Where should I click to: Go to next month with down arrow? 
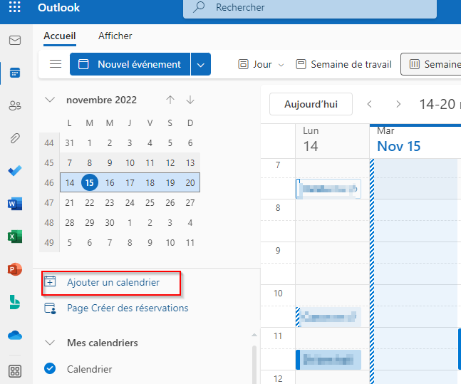coord(190,100)
